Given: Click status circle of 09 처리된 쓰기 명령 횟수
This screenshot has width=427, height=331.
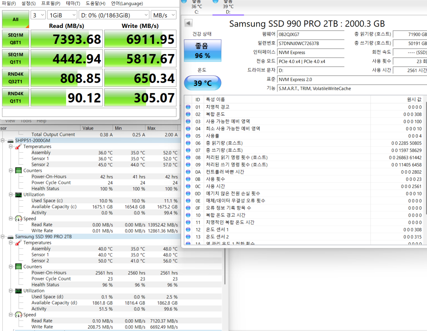Looking at the screenshot, I should coord(188,165).
